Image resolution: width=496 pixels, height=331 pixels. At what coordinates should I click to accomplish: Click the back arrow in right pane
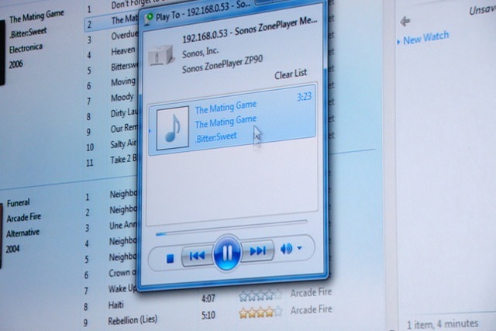(405, 21)
